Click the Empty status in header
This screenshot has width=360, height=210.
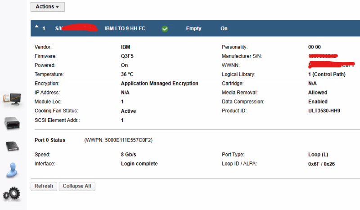coord(193,28)
